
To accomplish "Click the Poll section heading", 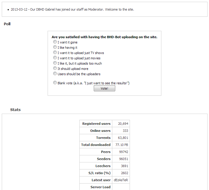I will (x=7, y=24).
